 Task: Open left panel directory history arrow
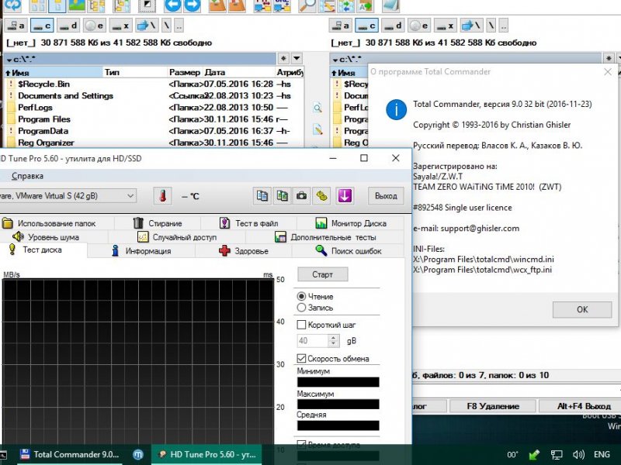pos(297,59)
